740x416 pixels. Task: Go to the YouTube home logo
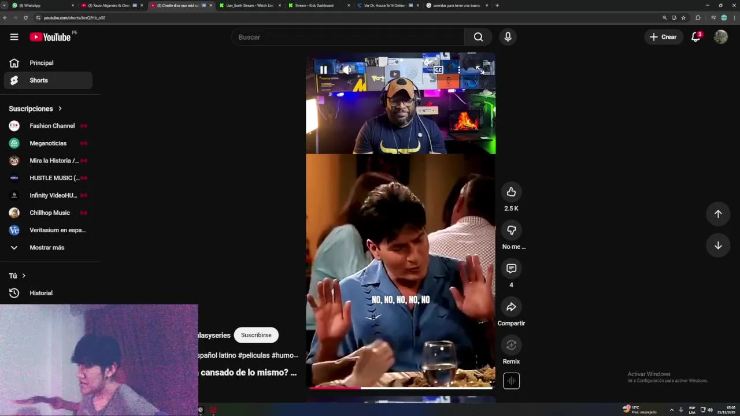point(50,37)
